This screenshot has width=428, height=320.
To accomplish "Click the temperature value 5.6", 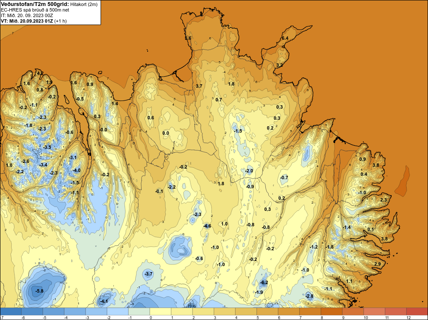I will (188, 38).
